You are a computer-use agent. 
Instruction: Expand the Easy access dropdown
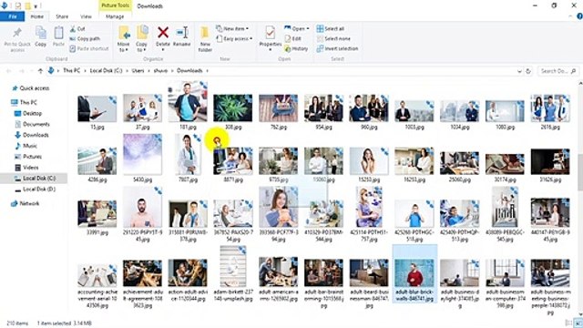(x=234, y=38)
